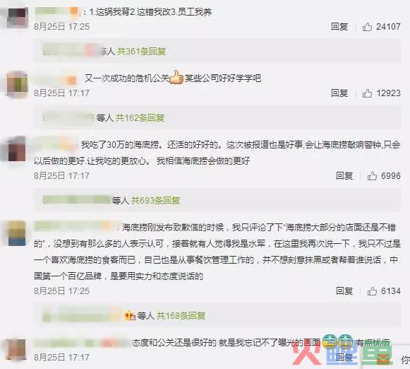
Task: Click 回复 next to 6996 likes
Action: coord(344,176)
